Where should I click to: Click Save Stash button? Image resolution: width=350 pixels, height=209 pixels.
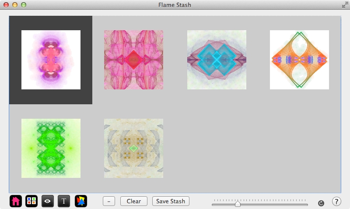(171, 201)
